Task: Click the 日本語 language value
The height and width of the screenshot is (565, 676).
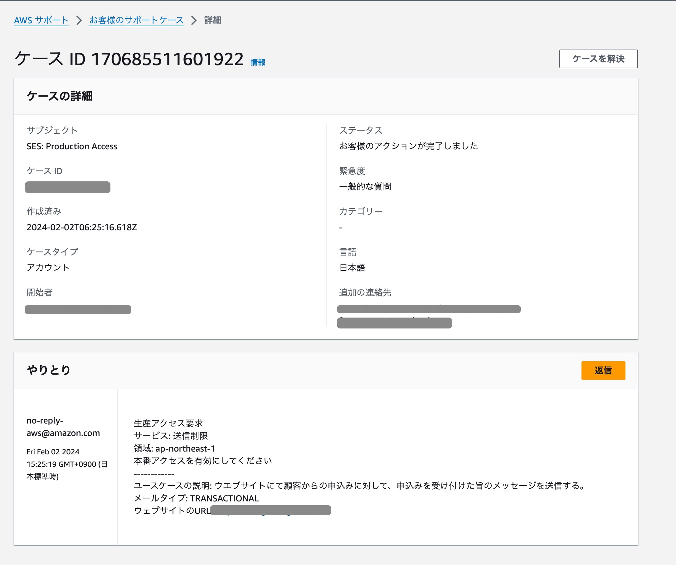Action: coord(352,268)
